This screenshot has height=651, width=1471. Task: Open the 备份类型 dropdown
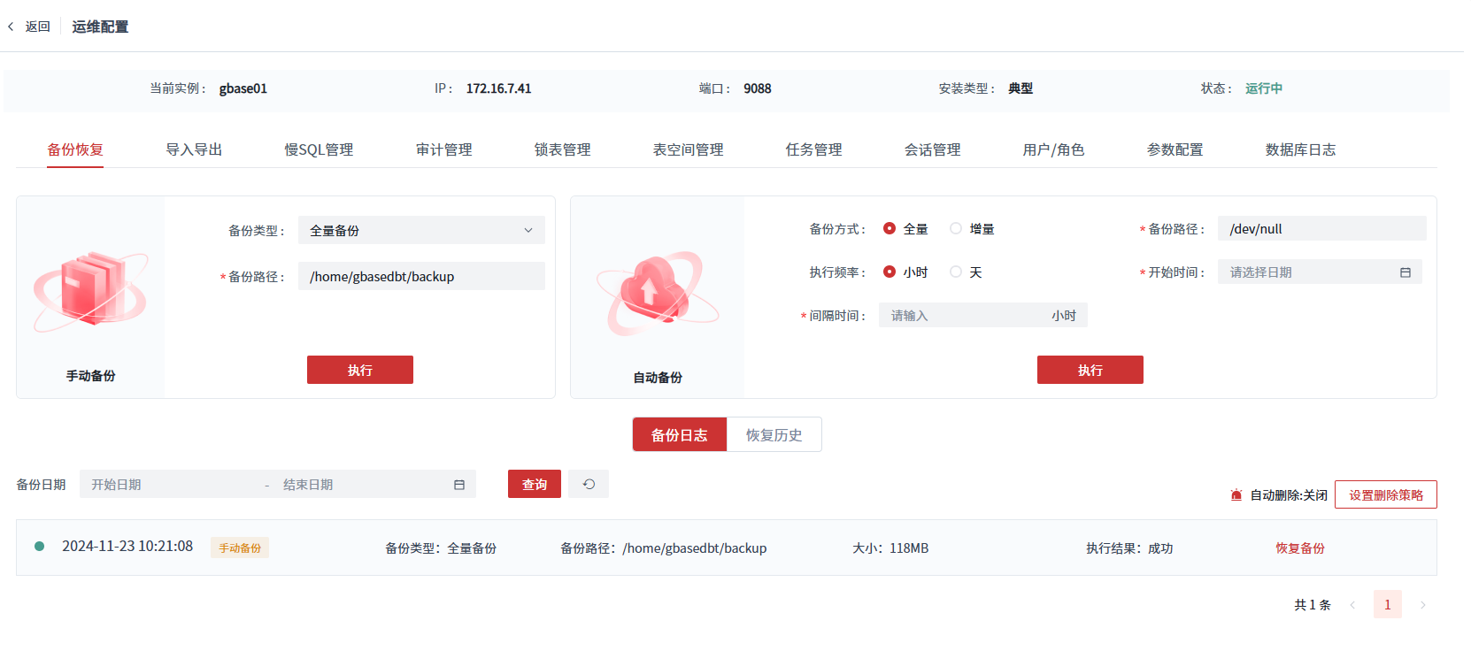[421, 230]
